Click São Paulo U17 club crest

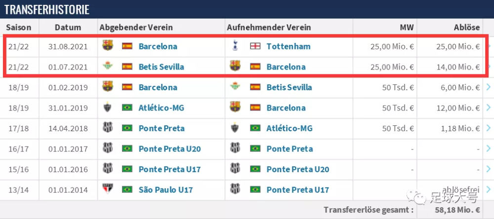pyautogui.click(x=108, y=189)
